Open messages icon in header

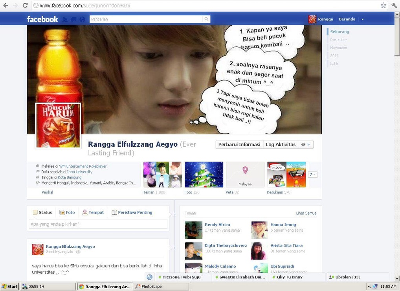point(73,19)
